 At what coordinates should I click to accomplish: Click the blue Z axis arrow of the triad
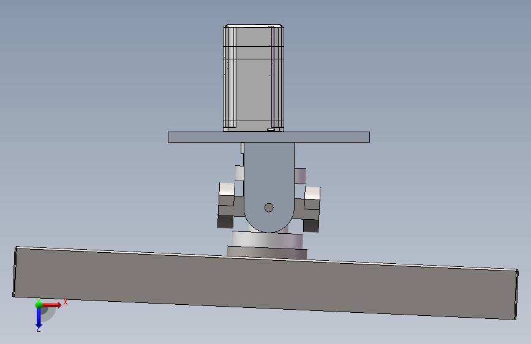coord(39,318)
